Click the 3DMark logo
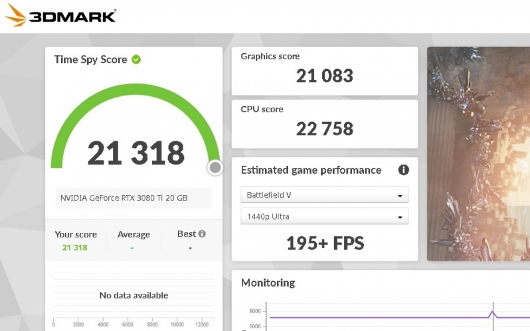The width and height of the screenshot is (530, 331). pyautogui.click(x=60, y=15)
